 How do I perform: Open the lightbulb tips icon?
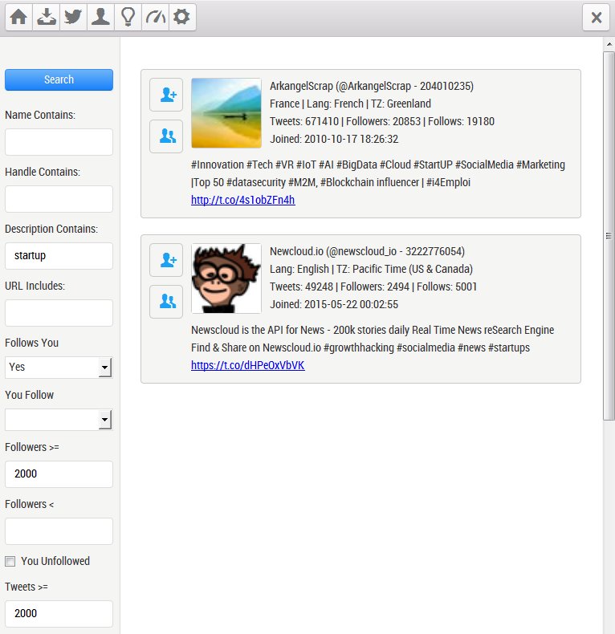[128, 18]
